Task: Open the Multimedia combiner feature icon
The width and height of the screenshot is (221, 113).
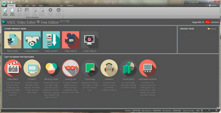Action: 148,68
